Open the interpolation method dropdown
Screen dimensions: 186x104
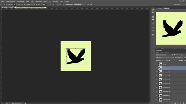(78, 5)
